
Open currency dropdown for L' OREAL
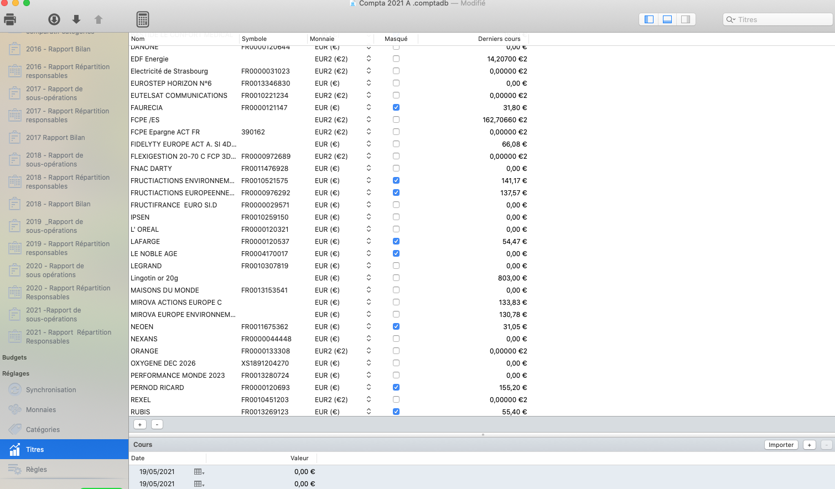pyautogui.click(x=369, y=229)
